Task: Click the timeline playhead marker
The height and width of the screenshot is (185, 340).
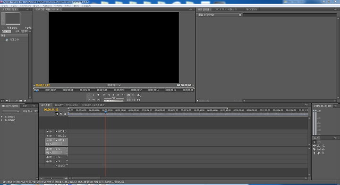Action: (x=106, y=112)
